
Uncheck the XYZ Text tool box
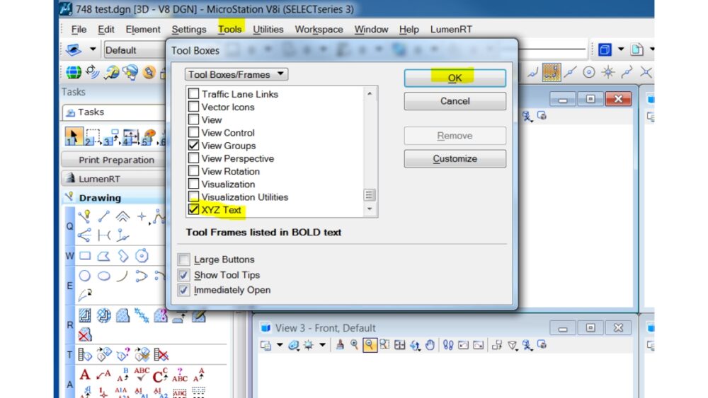click(x=194, y=210)
